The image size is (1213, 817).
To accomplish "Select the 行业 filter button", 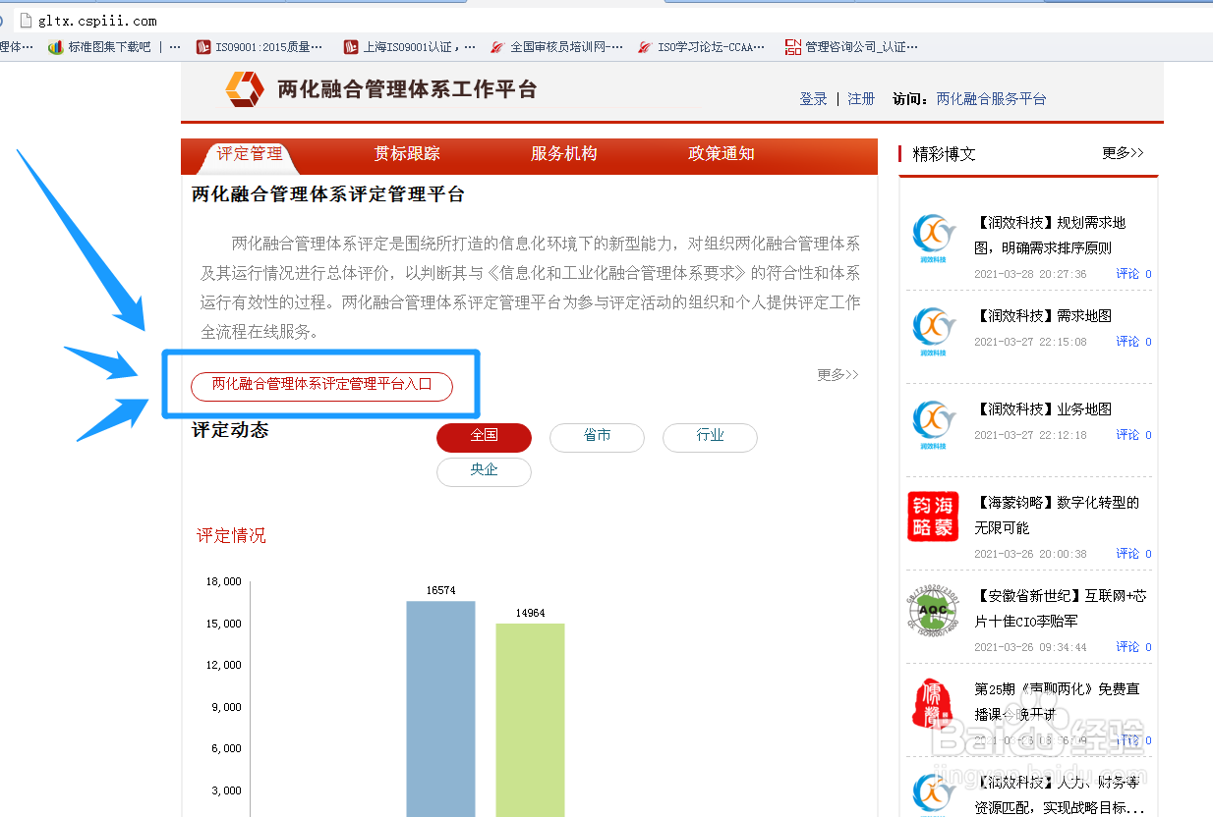I will pyautogui.click(x=710, y=437).
